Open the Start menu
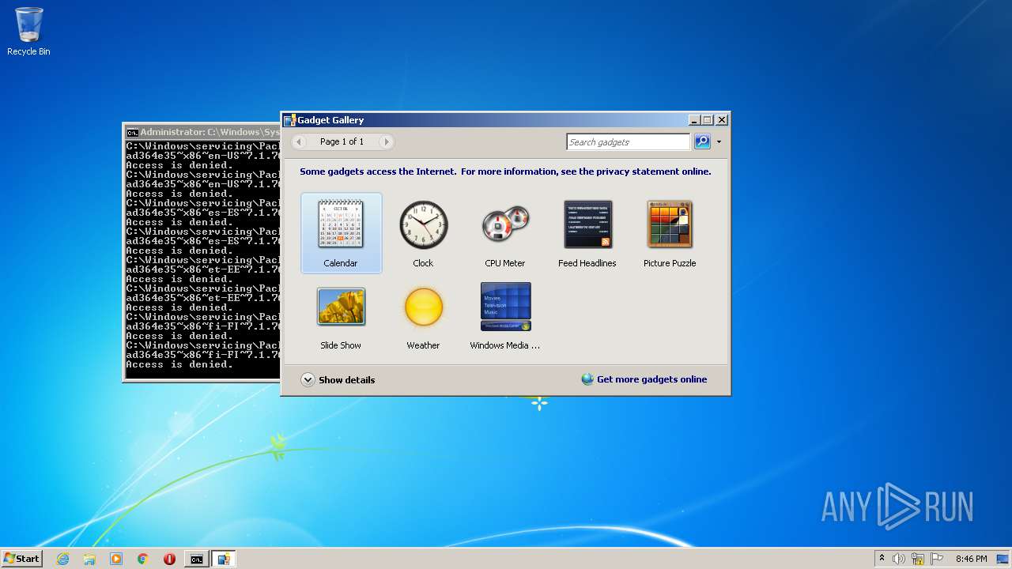Screen dimensions: 1012x569 (21, 558)
